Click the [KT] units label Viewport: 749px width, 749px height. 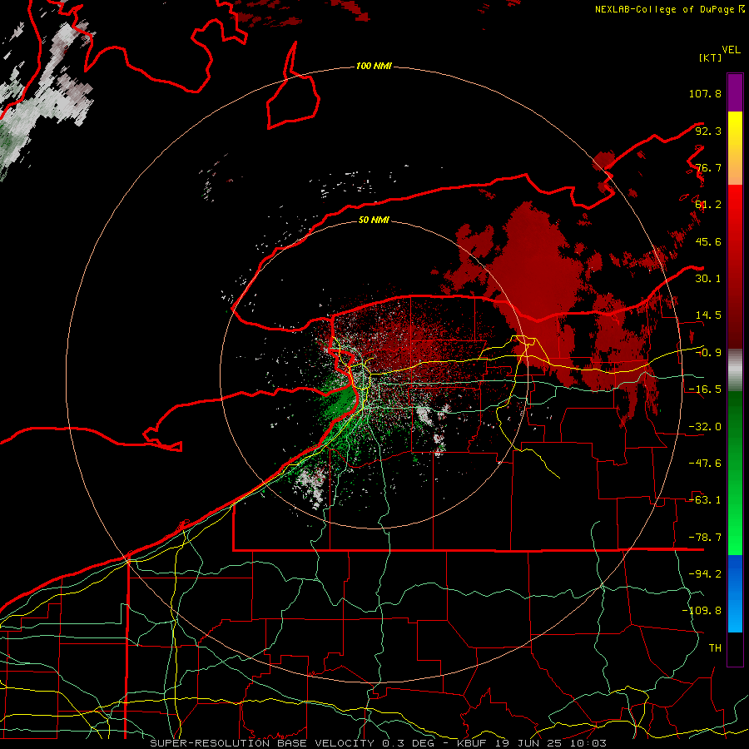click(x=710, y=57)
